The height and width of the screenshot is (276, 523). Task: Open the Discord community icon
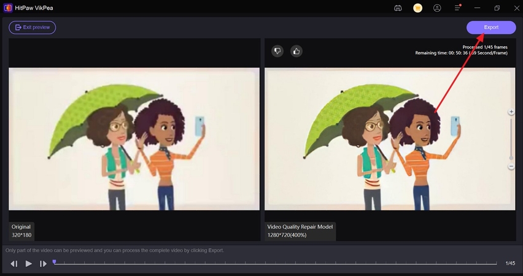click(398, 8)
